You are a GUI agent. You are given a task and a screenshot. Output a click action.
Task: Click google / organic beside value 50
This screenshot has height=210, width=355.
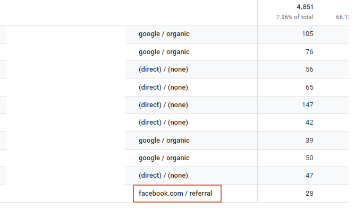(164, 158)
